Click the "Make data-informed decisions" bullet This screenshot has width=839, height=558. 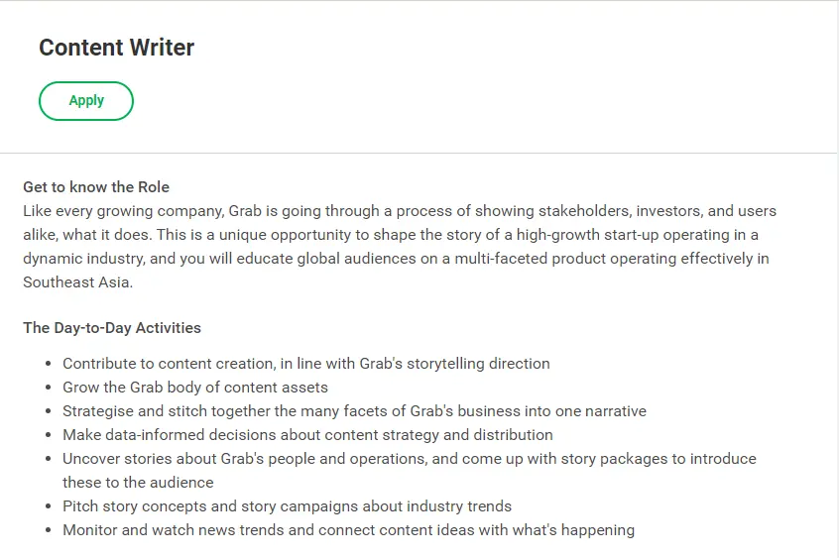click(x=307, y=435)
